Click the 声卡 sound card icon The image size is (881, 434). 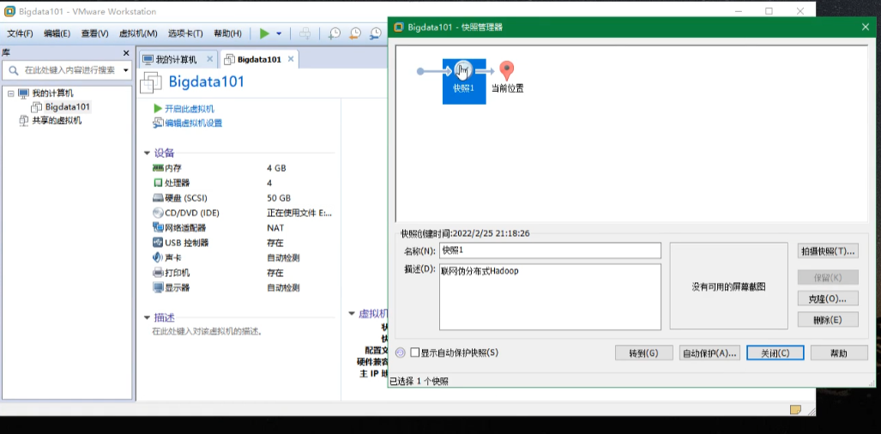(x=158, y=257)
